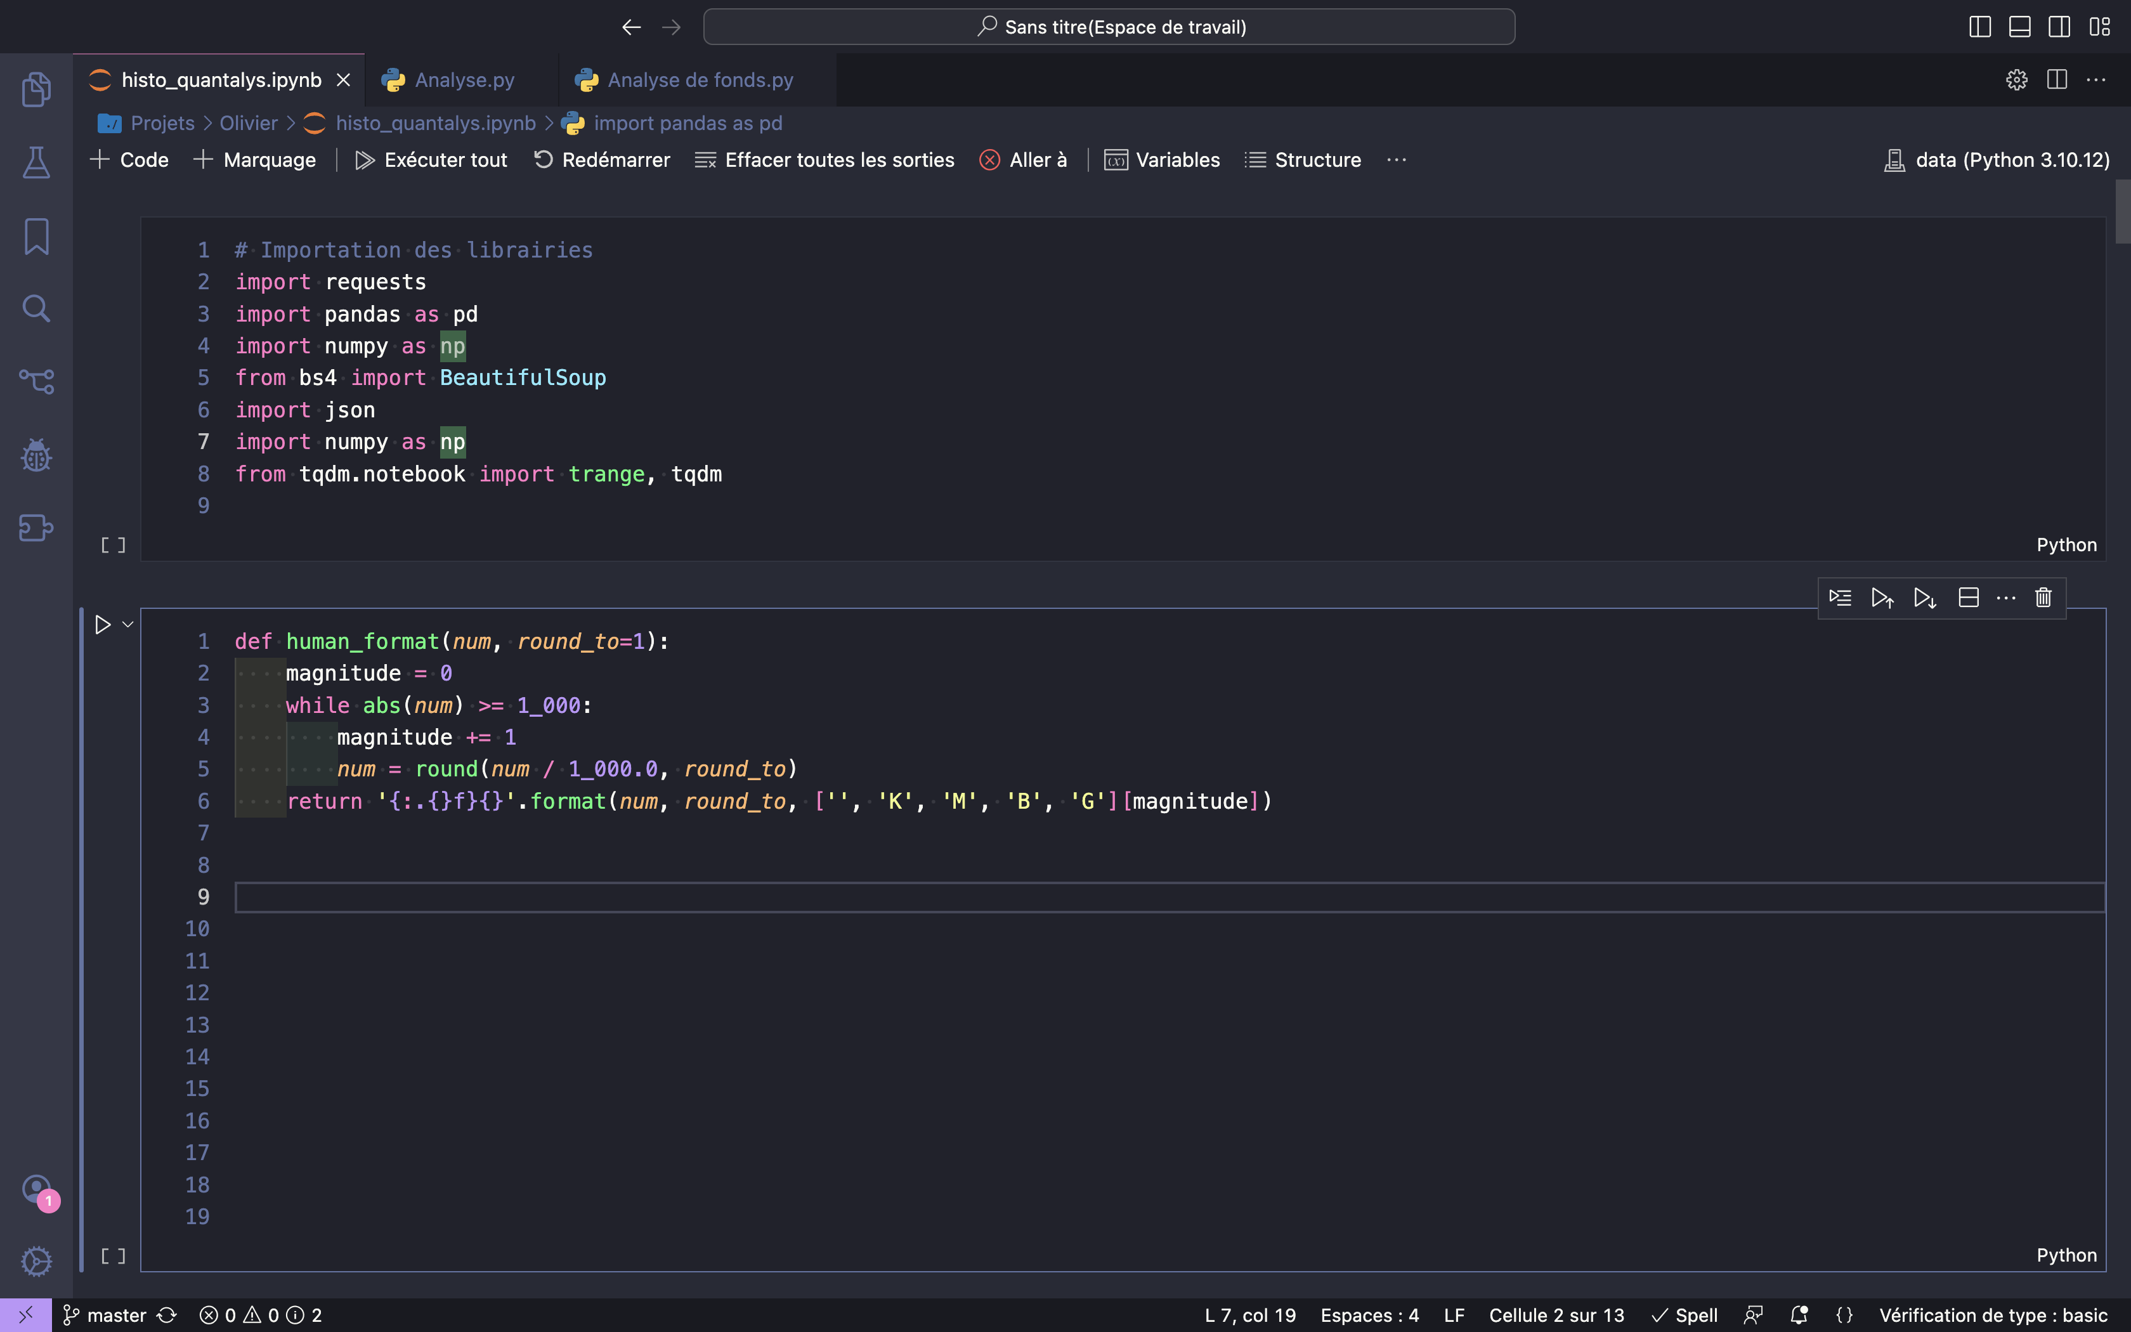Image resolution: width=2131 pixels, height=1332 pixels.
Task: Click the workspace search box at top
Action: pyautogui.click(x=1108, y=27)
